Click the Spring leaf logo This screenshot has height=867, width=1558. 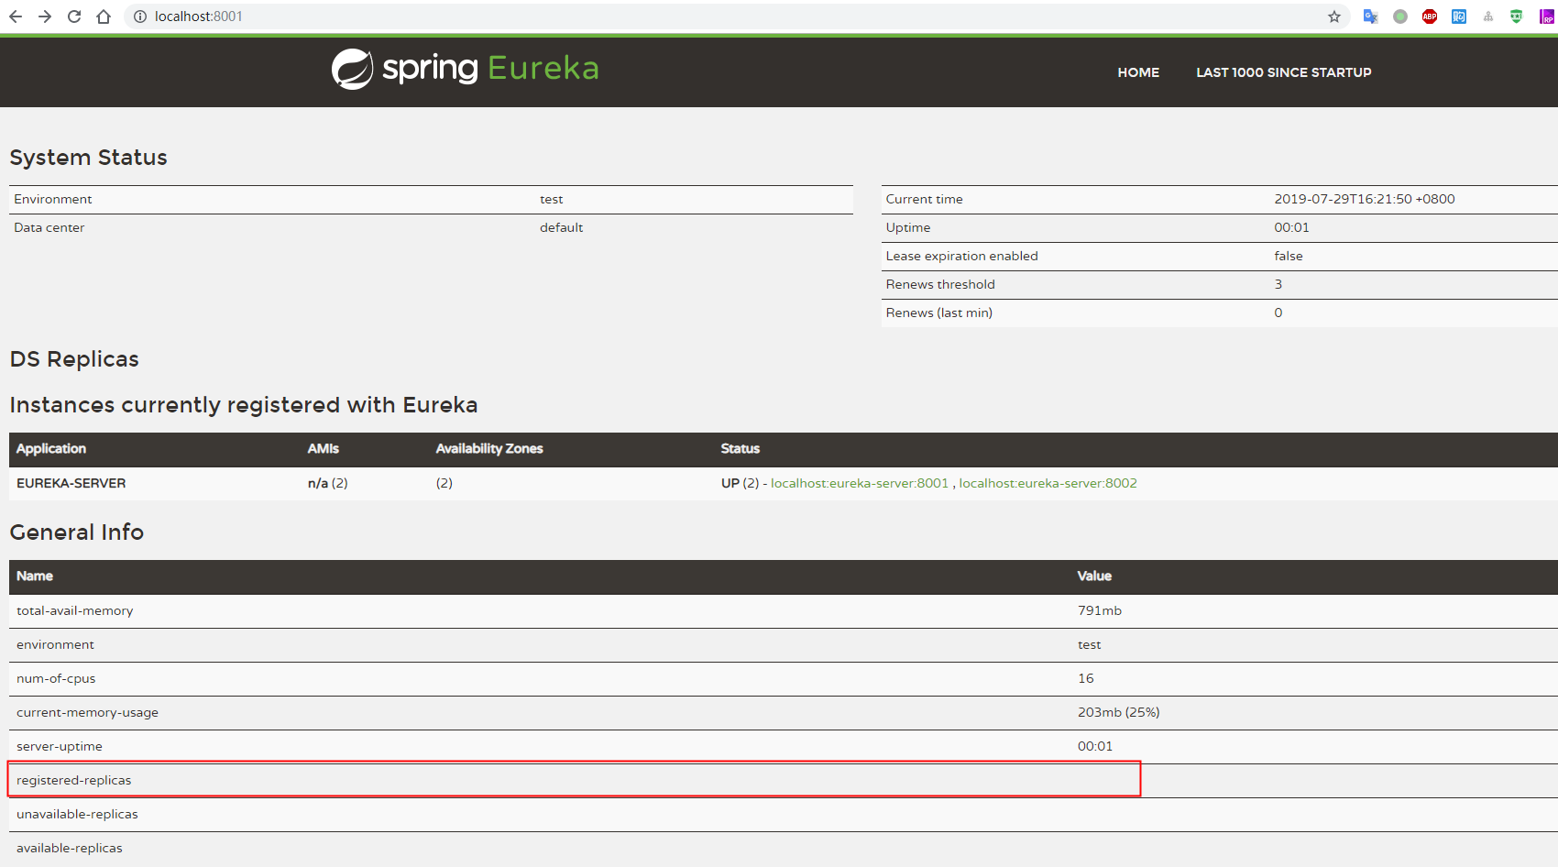[352, 69]
